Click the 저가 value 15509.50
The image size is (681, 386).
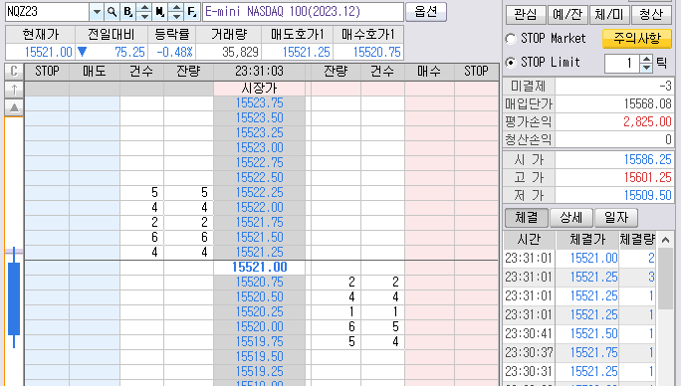[x=614, y=195]
